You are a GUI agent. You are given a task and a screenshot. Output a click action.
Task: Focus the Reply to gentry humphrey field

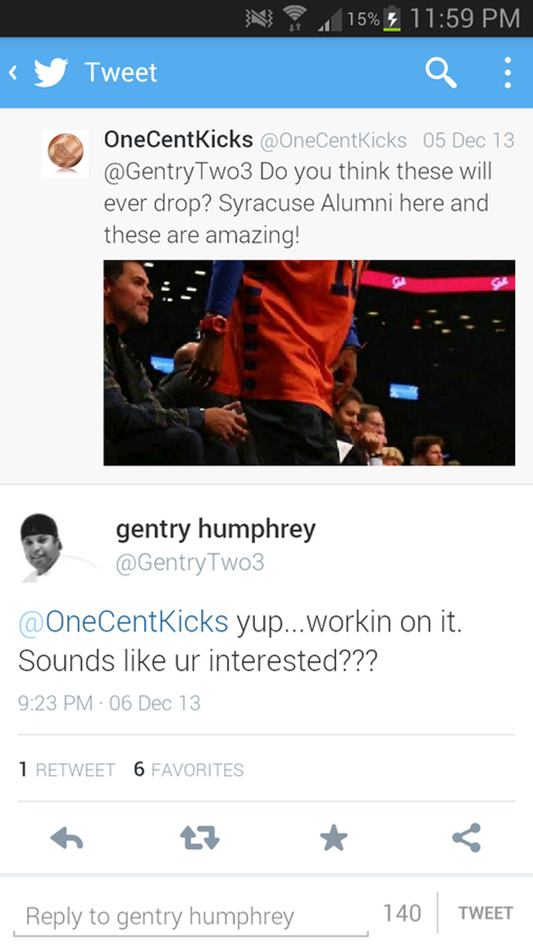click(x=190, y=917)
